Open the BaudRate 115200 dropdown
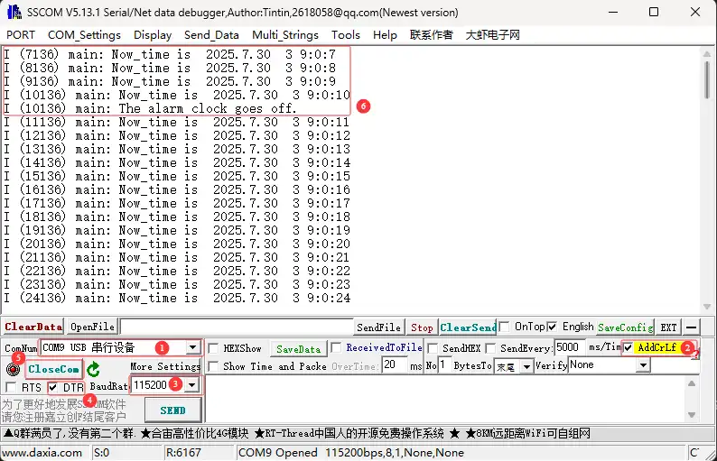The image size is (717, 461). point(191,385)
